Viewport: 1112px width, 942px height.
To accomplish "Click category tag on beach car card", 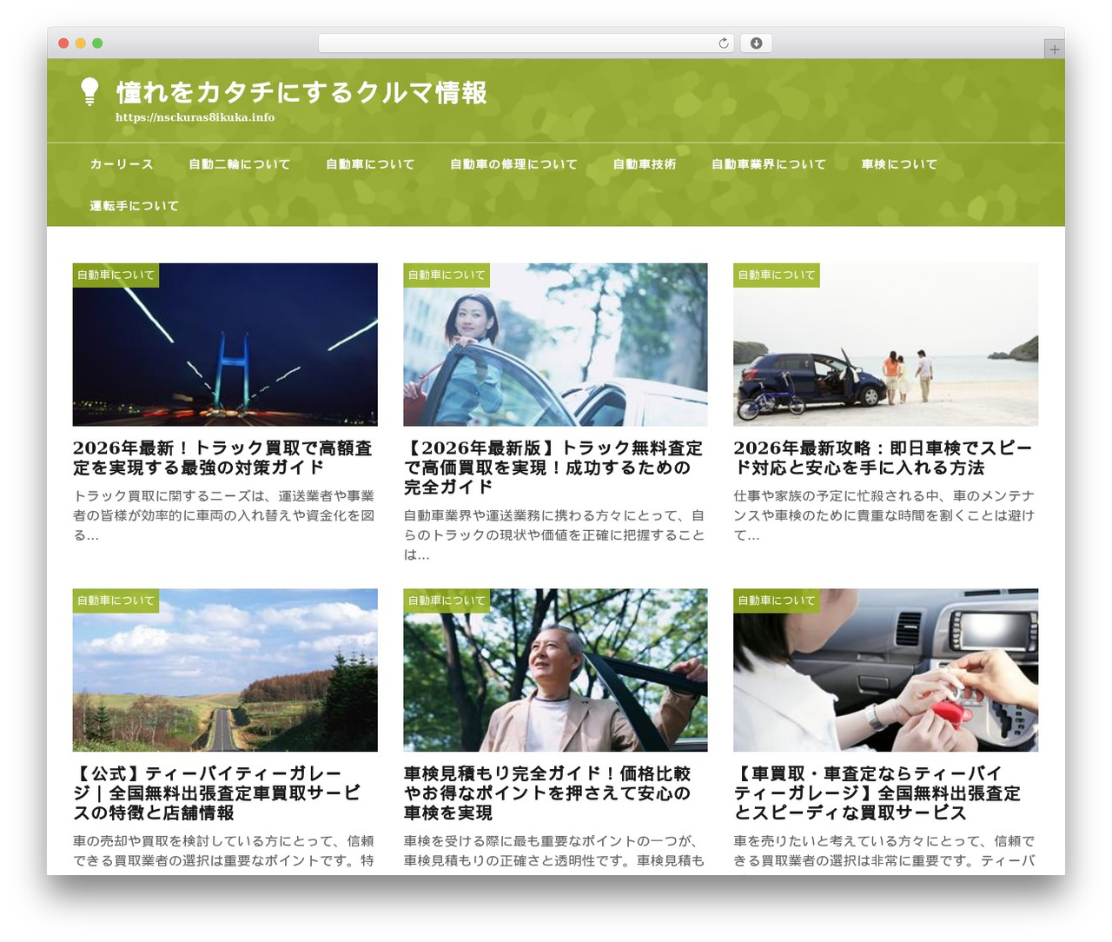I will (x=777, y=275).
